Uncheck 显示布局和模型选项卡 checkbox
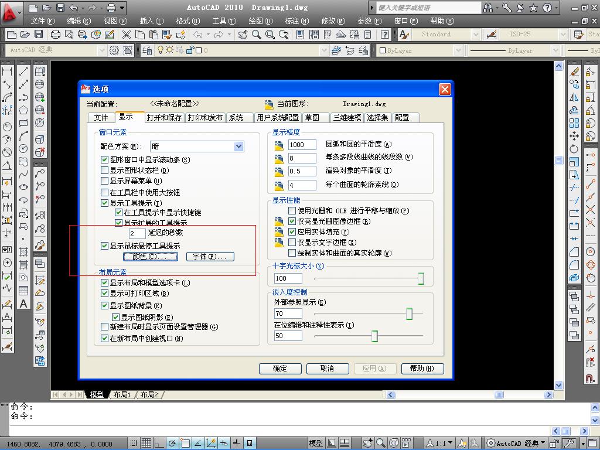This screenshot has height=450, width=600. click(x=104, y=283)
